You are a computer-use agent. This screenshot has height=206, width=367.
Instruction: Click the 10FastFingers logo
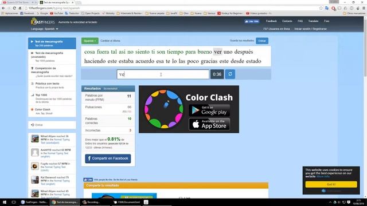[x=43, y=22]
